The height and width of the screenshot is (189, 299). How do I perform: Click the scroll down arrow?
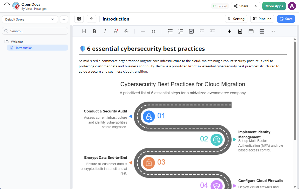[x=295, y=187]
